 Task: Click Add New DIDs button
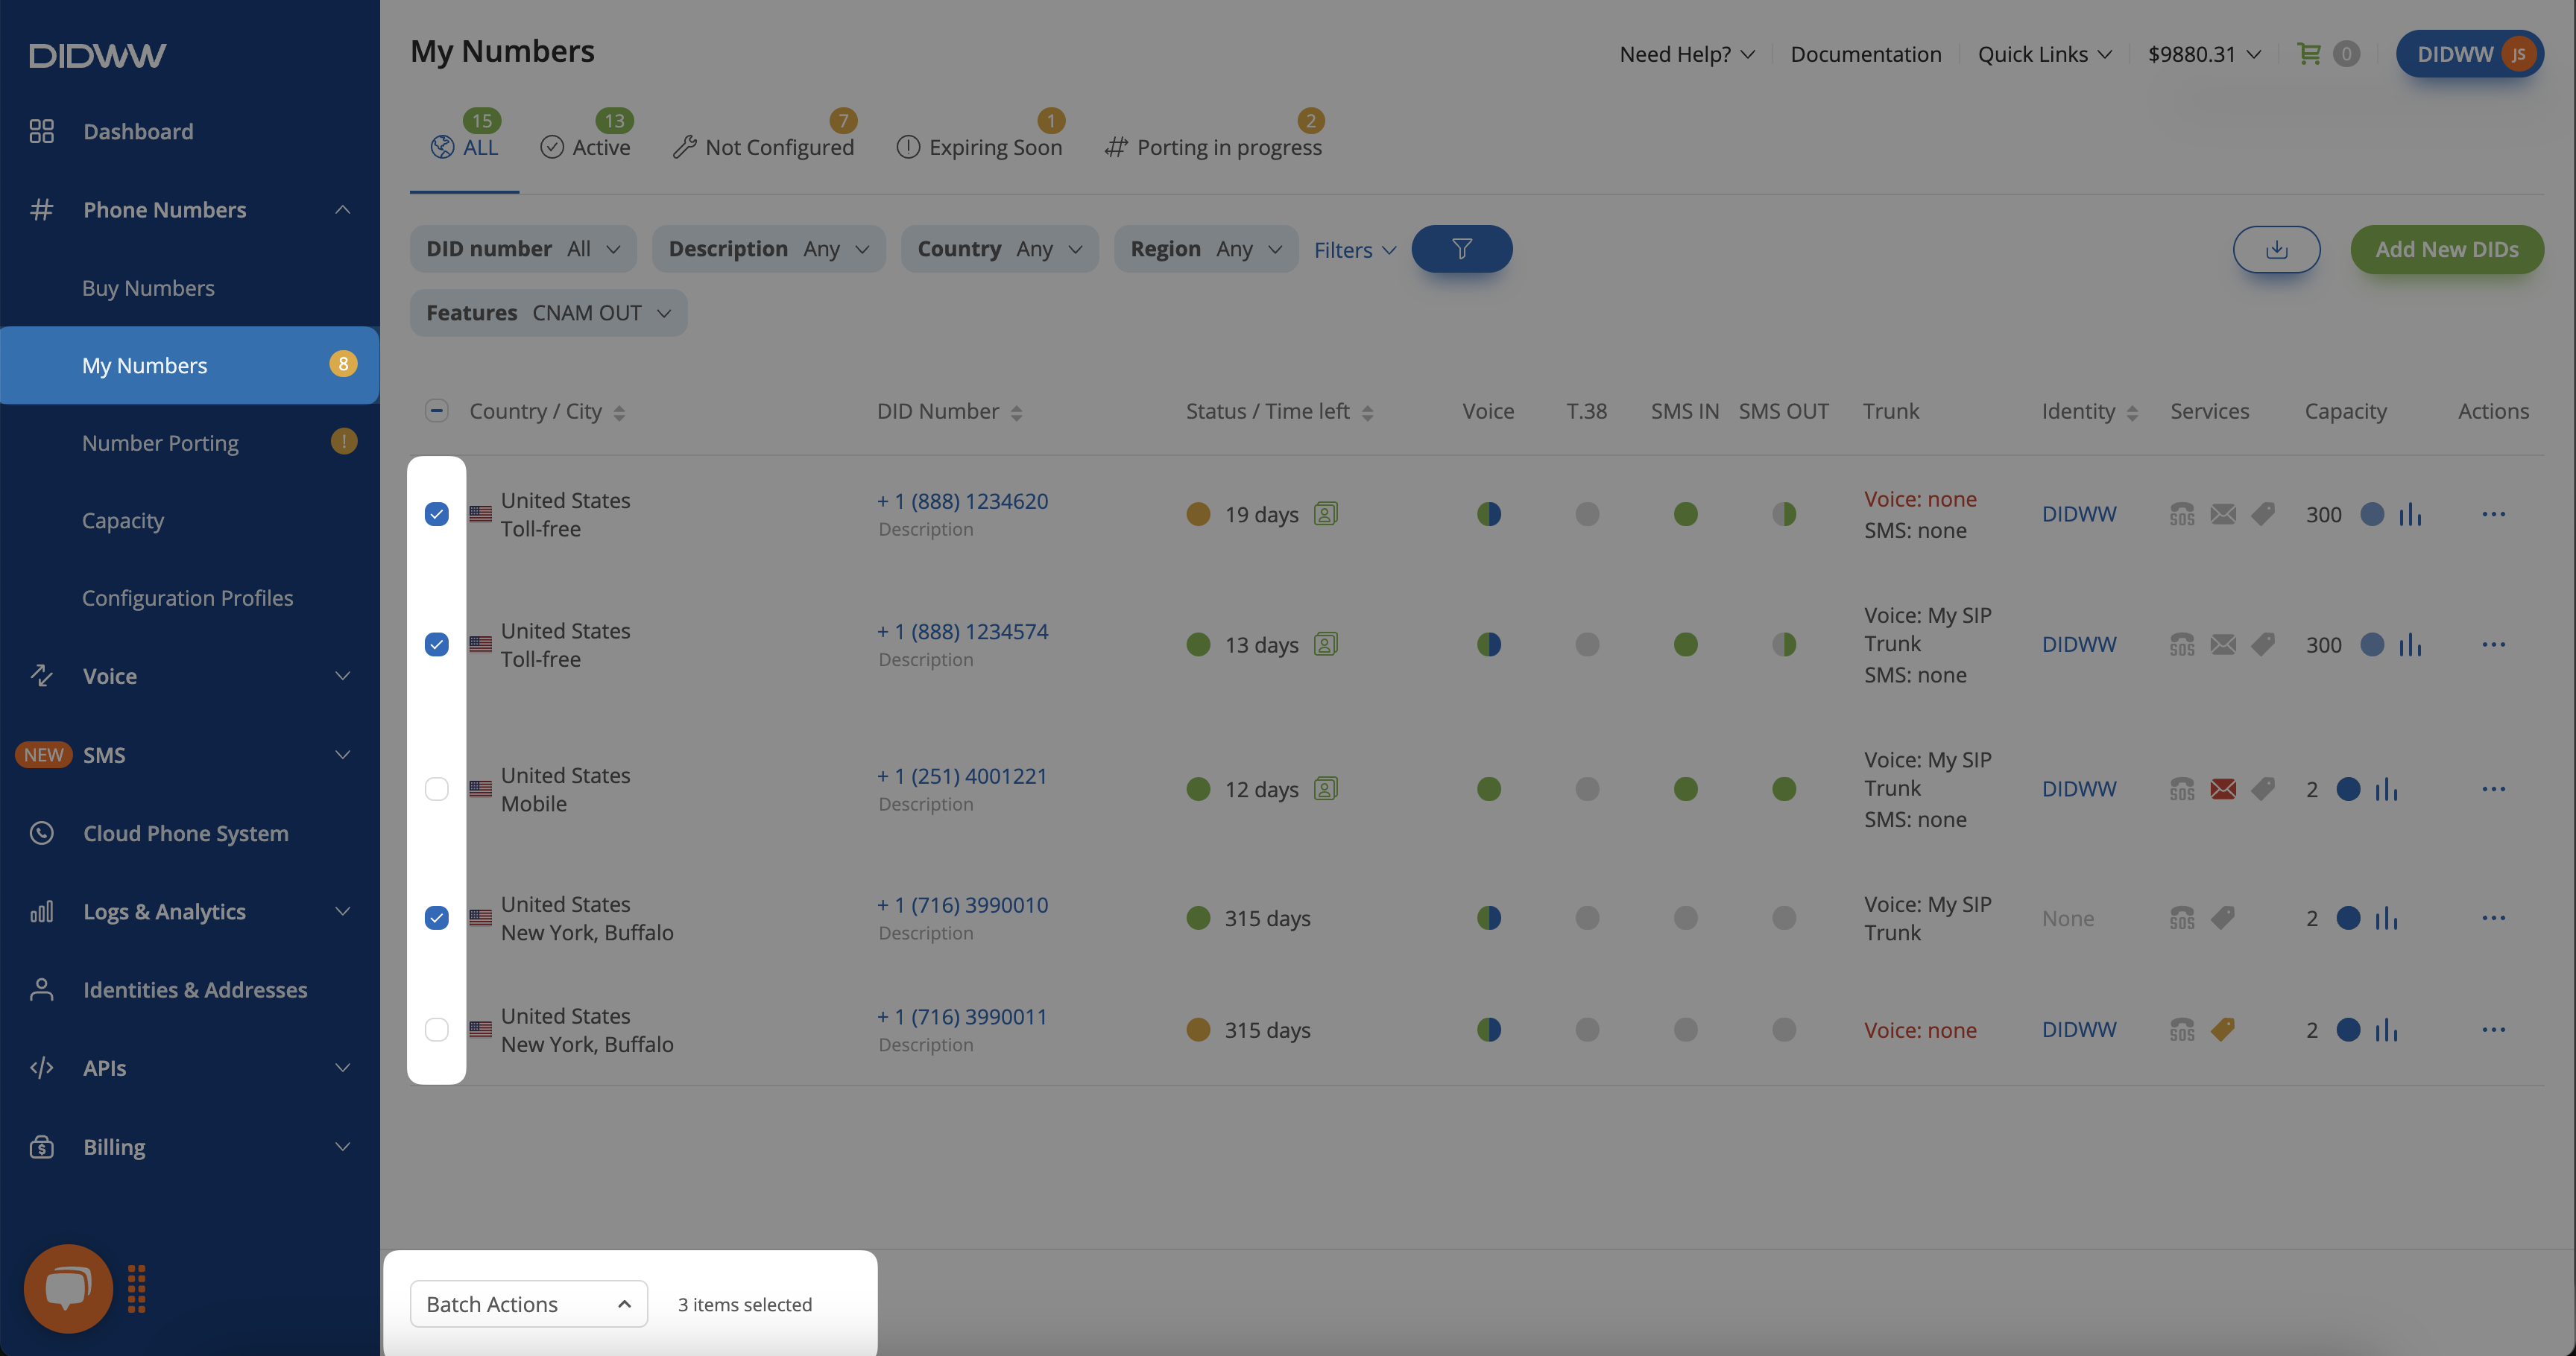coord(2446,249)
